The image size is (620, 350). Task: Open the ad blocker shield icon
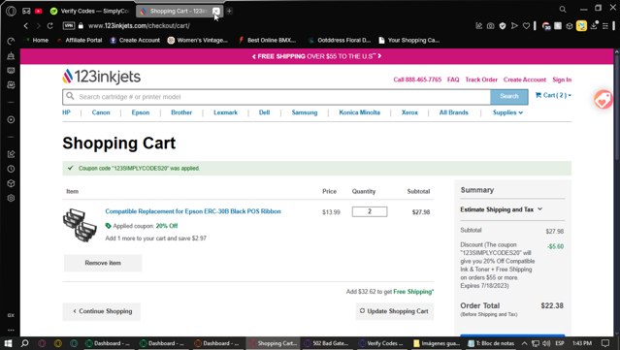tap(503, 25)
